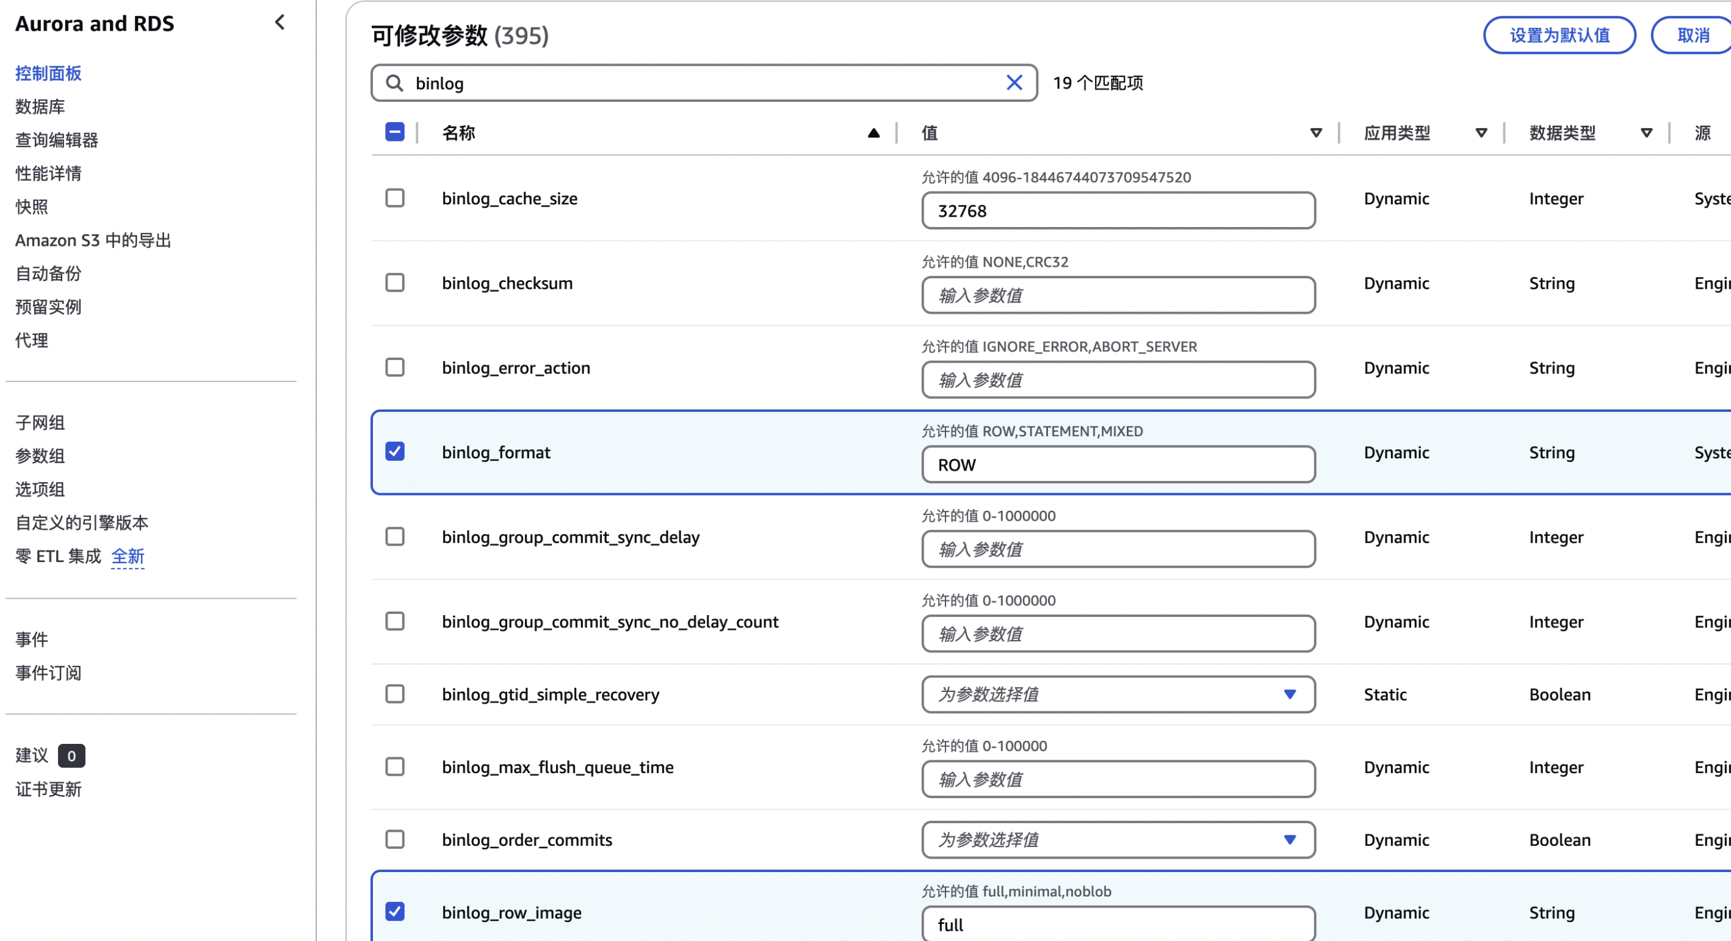Open binlog_order_commits value dropdown
The image size is (1731, 941).
[1118, 840]
